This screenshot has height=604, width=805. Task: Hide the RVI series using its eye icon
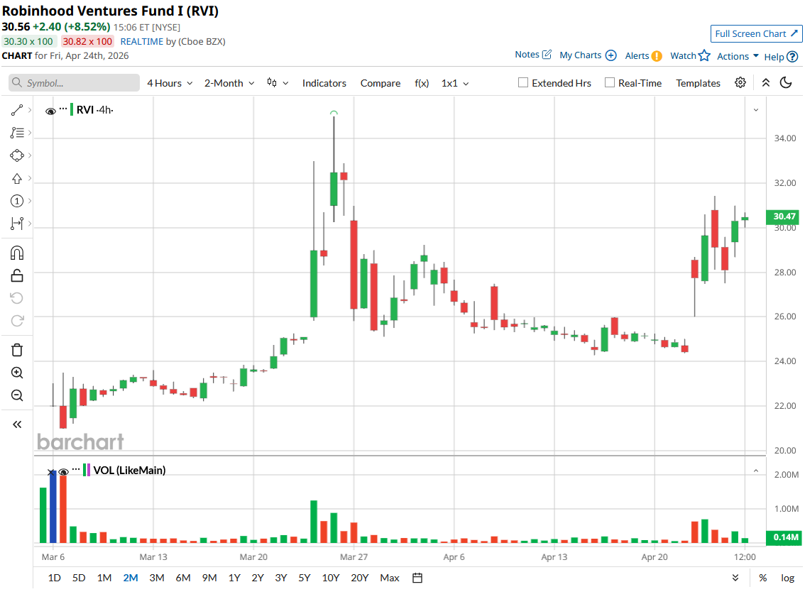(50, 110)
